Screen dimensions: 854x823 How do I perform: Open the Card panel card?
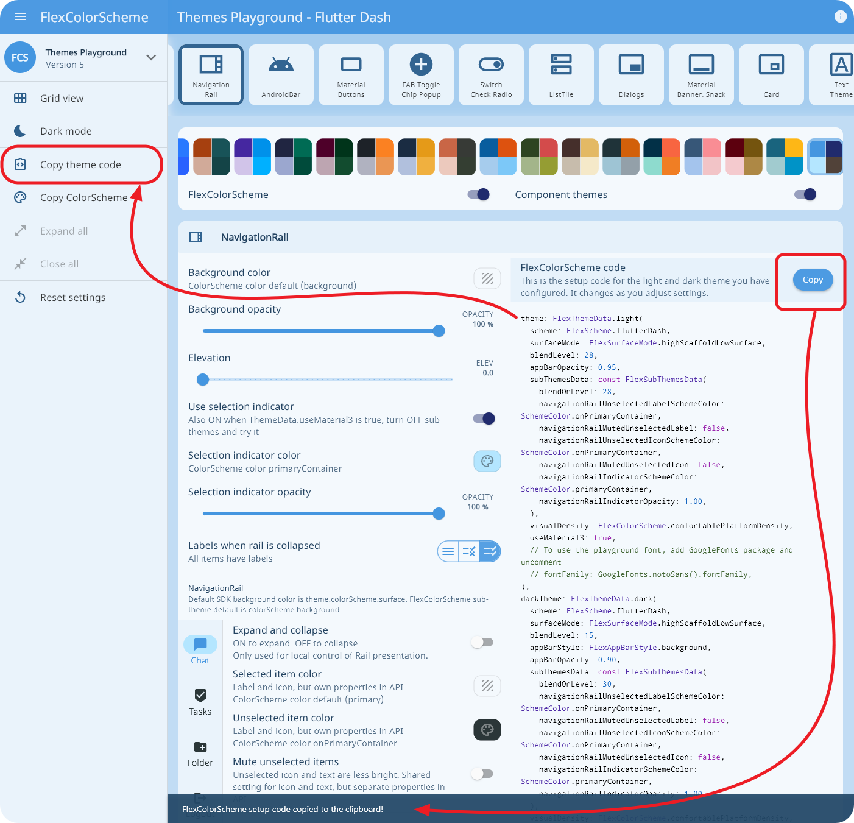point(771,75)
